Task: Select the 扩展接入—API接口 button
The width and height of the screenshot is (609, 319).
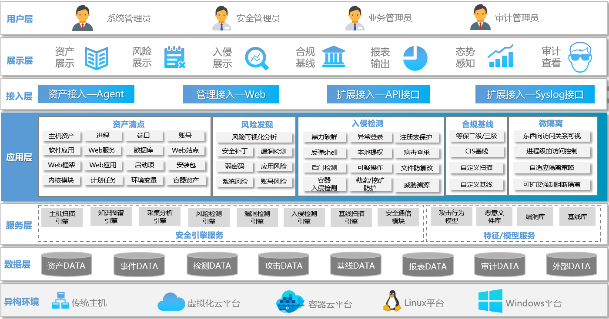Action: [x=378, y=94]
